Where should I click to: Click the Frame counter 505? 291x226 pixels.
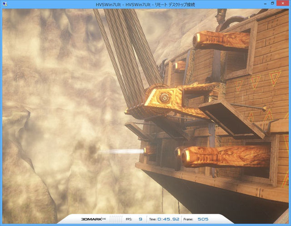point(203,219)
